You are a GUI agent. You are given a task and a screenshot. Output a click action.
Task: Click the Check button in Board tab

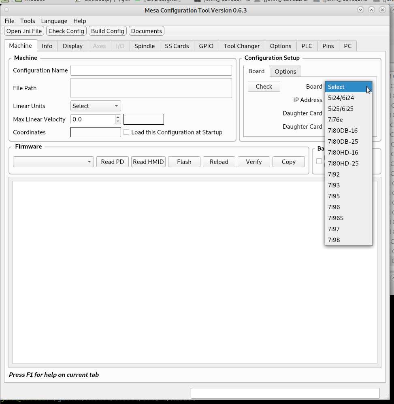click(x=264, y=87)
